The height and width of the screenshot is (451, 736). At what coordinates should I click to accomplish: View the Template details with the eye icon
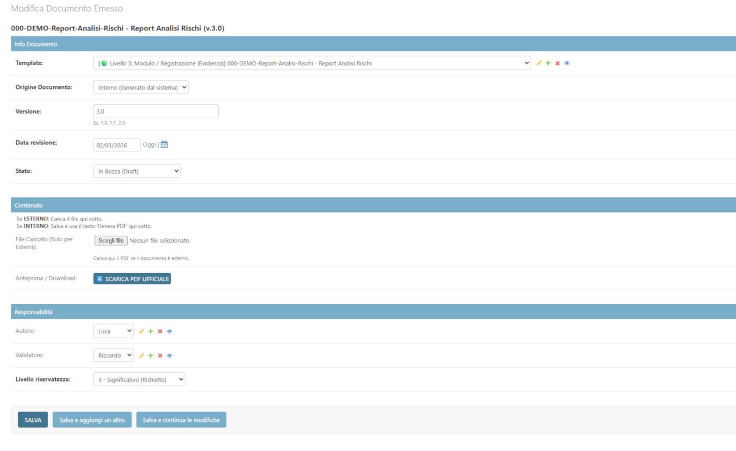click(x=567, y=63)
